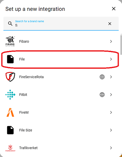
Task: Select the Fitbit integration label
Action: (x=23, y=95)
